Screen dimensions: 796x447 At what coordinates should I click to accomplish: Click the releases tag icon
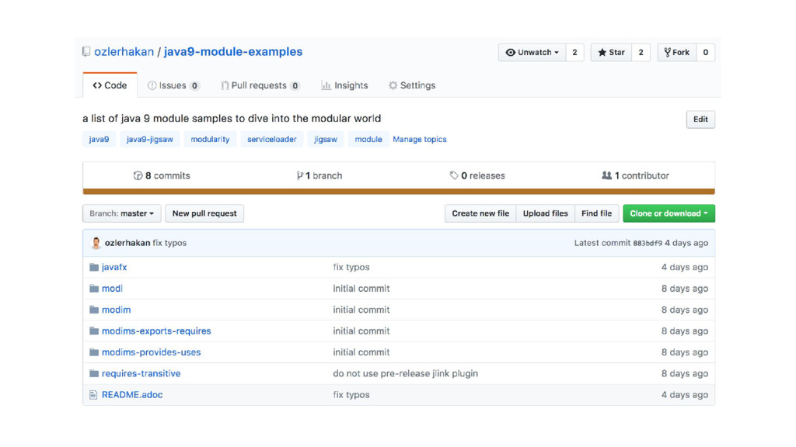point(454,176)
